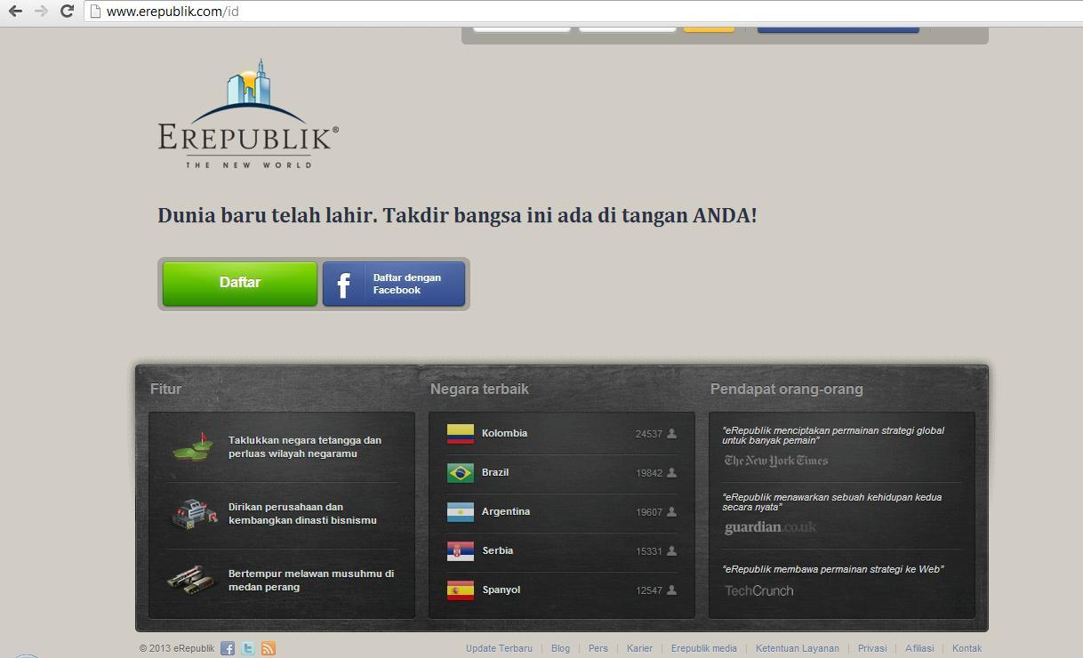This screenshot has width=1083, height=658.
Task: Click 'Bertempur melawan musuhmu' feature text
Action: [311, 580]
